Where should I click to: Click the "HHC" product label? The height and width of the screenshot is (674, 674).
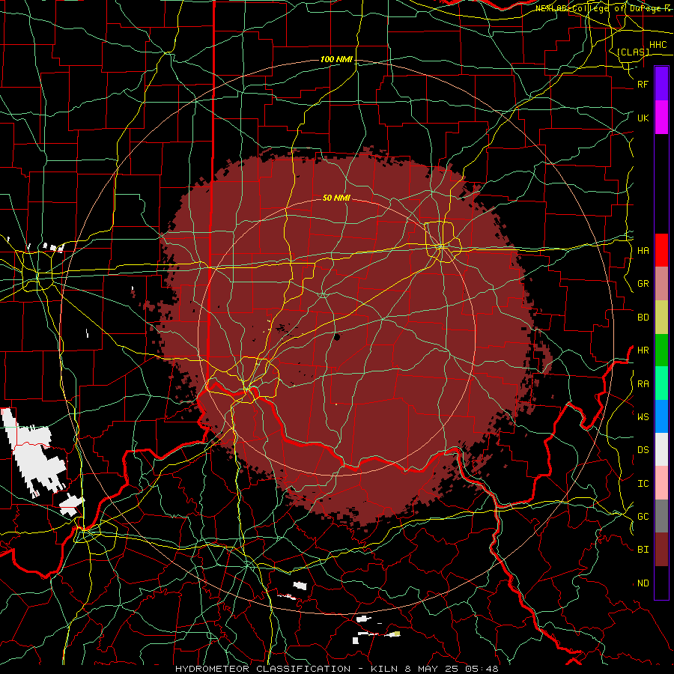pyautogui.click(x=658, y=45)
